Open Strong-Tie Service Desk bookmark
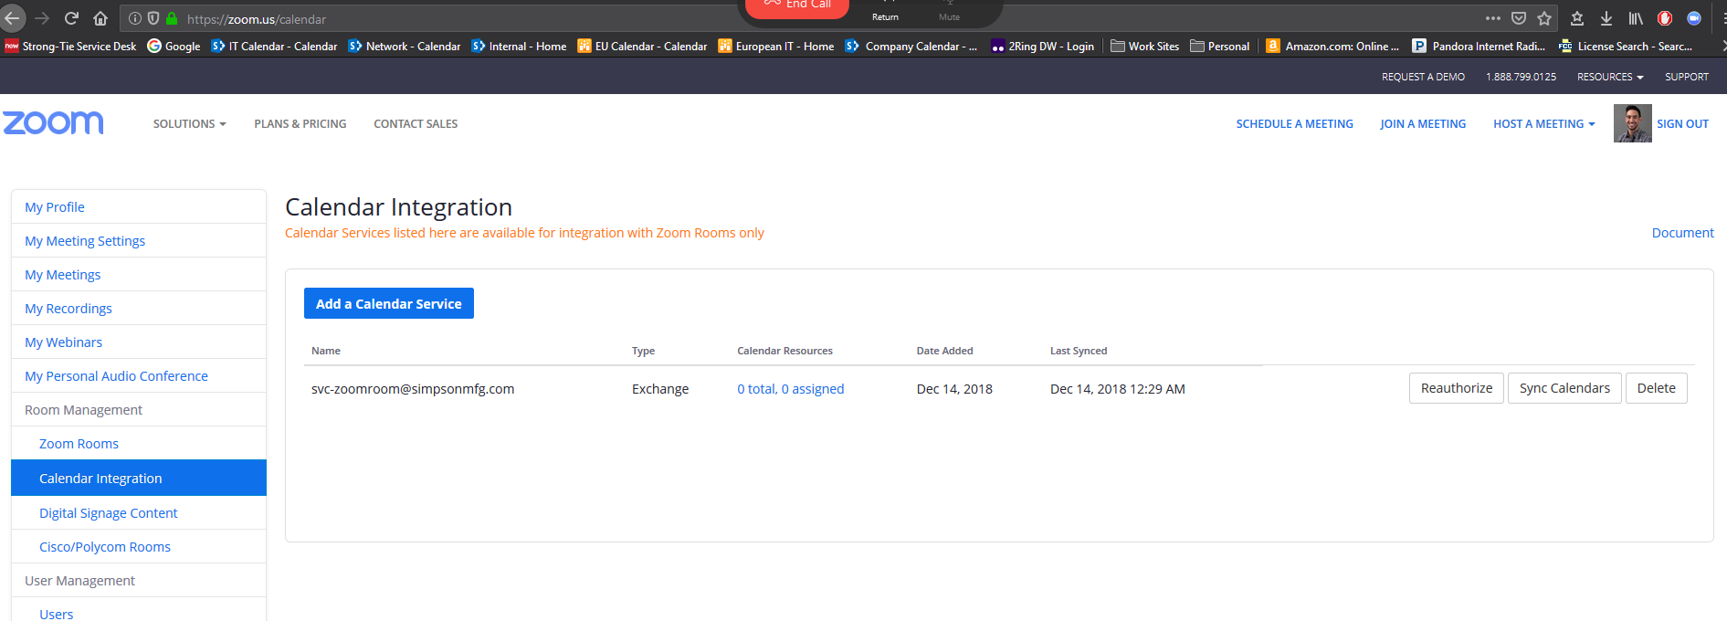Image resolution: width=1727 pixels, height=621 pixels. 71,46
